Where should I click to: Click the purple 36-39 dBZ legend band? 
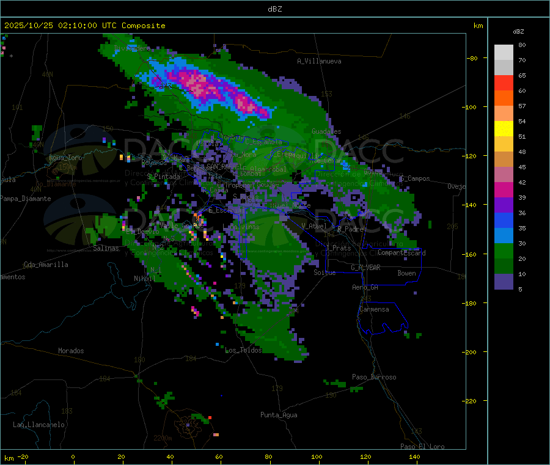(x=504, y=205)
